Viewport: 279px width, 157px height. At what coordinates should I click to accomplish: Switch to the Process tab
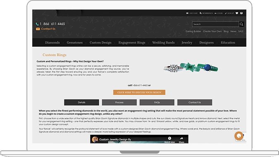(119, 102)
